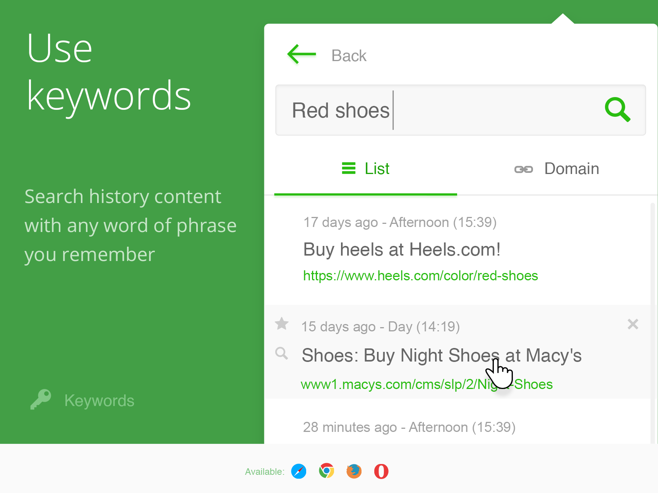Remove the Macy's entry with X
The height and width of the screenshot is (493, 658).
[633, 324]
